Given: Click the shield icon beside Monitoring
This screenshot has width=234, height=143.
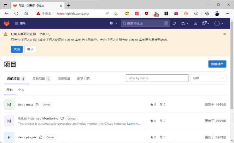Looking at the screenshot, I should click(62, 118).
